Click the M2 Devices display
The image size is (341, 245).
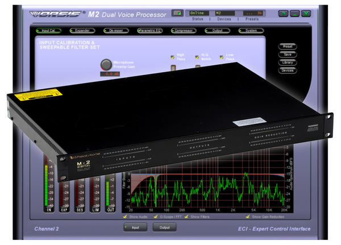click(x=224, y=13)
